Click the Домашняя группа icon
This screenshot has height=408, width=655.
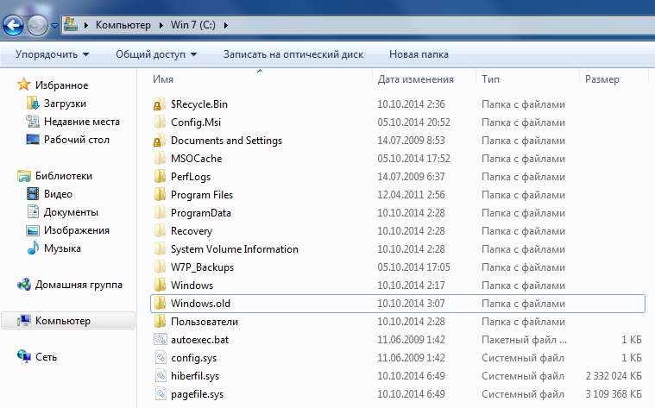coord(24,285)
